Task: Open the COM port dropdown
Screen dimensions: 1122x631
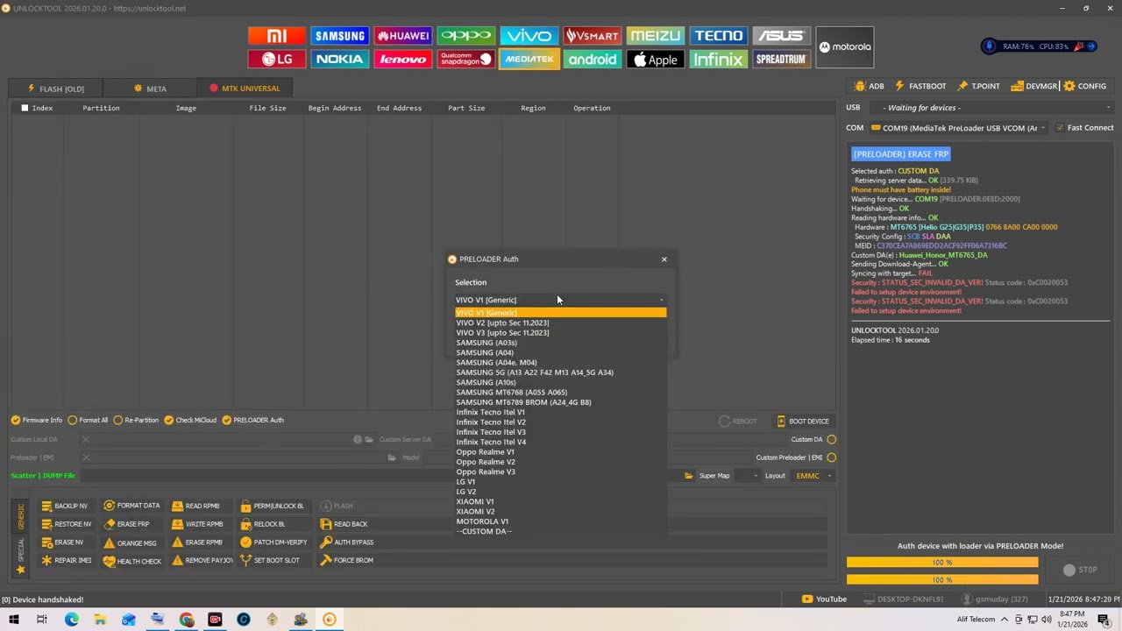Action: coord(961,128)
